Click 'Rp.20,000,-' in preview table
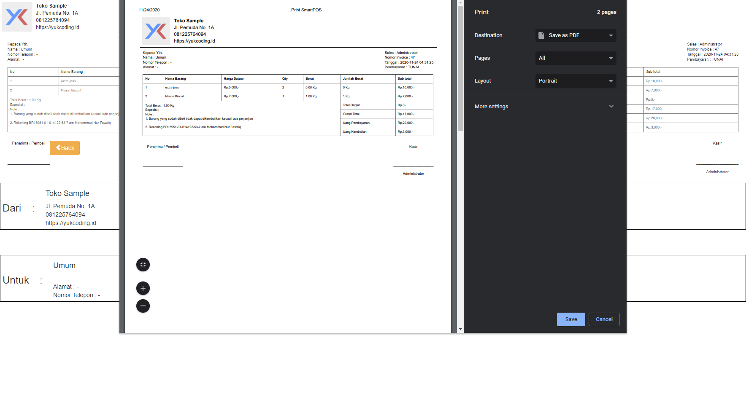 coord(406,123)
